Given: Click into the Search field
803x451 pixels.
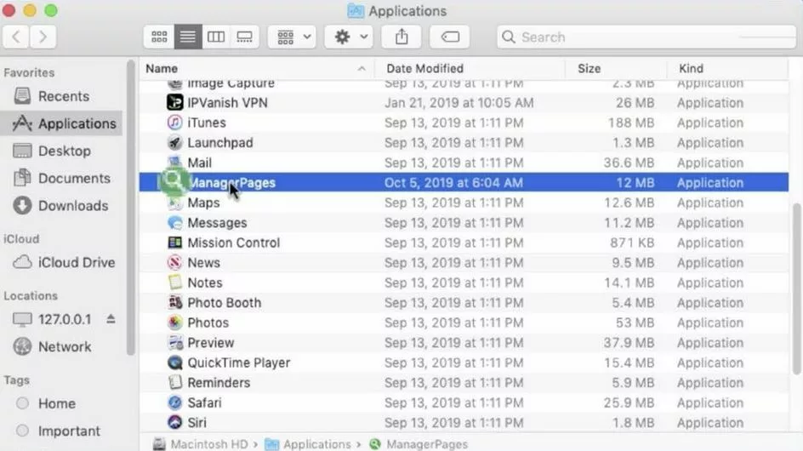Looking at the screenshot, I should coord(646,37).
